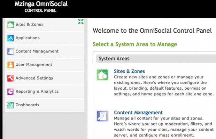Click the large Content Management icon in System Areas
This screenshot has height=139, width=216.
click(x=102, y=116)
